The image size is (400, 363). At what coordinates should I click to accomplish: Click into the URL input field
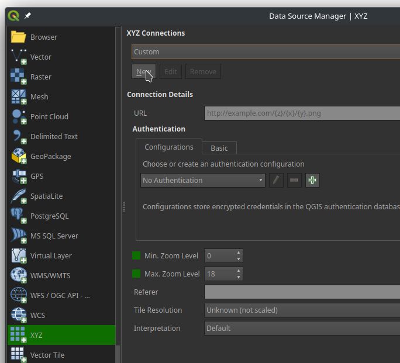[302, 113]
